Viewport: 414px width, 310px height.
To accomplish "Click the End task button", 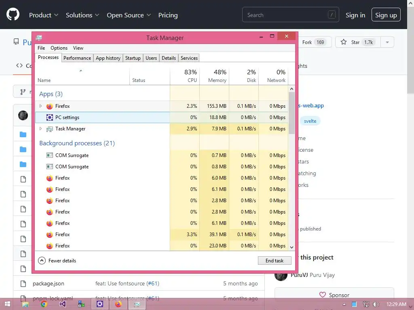I will point(275,260).
